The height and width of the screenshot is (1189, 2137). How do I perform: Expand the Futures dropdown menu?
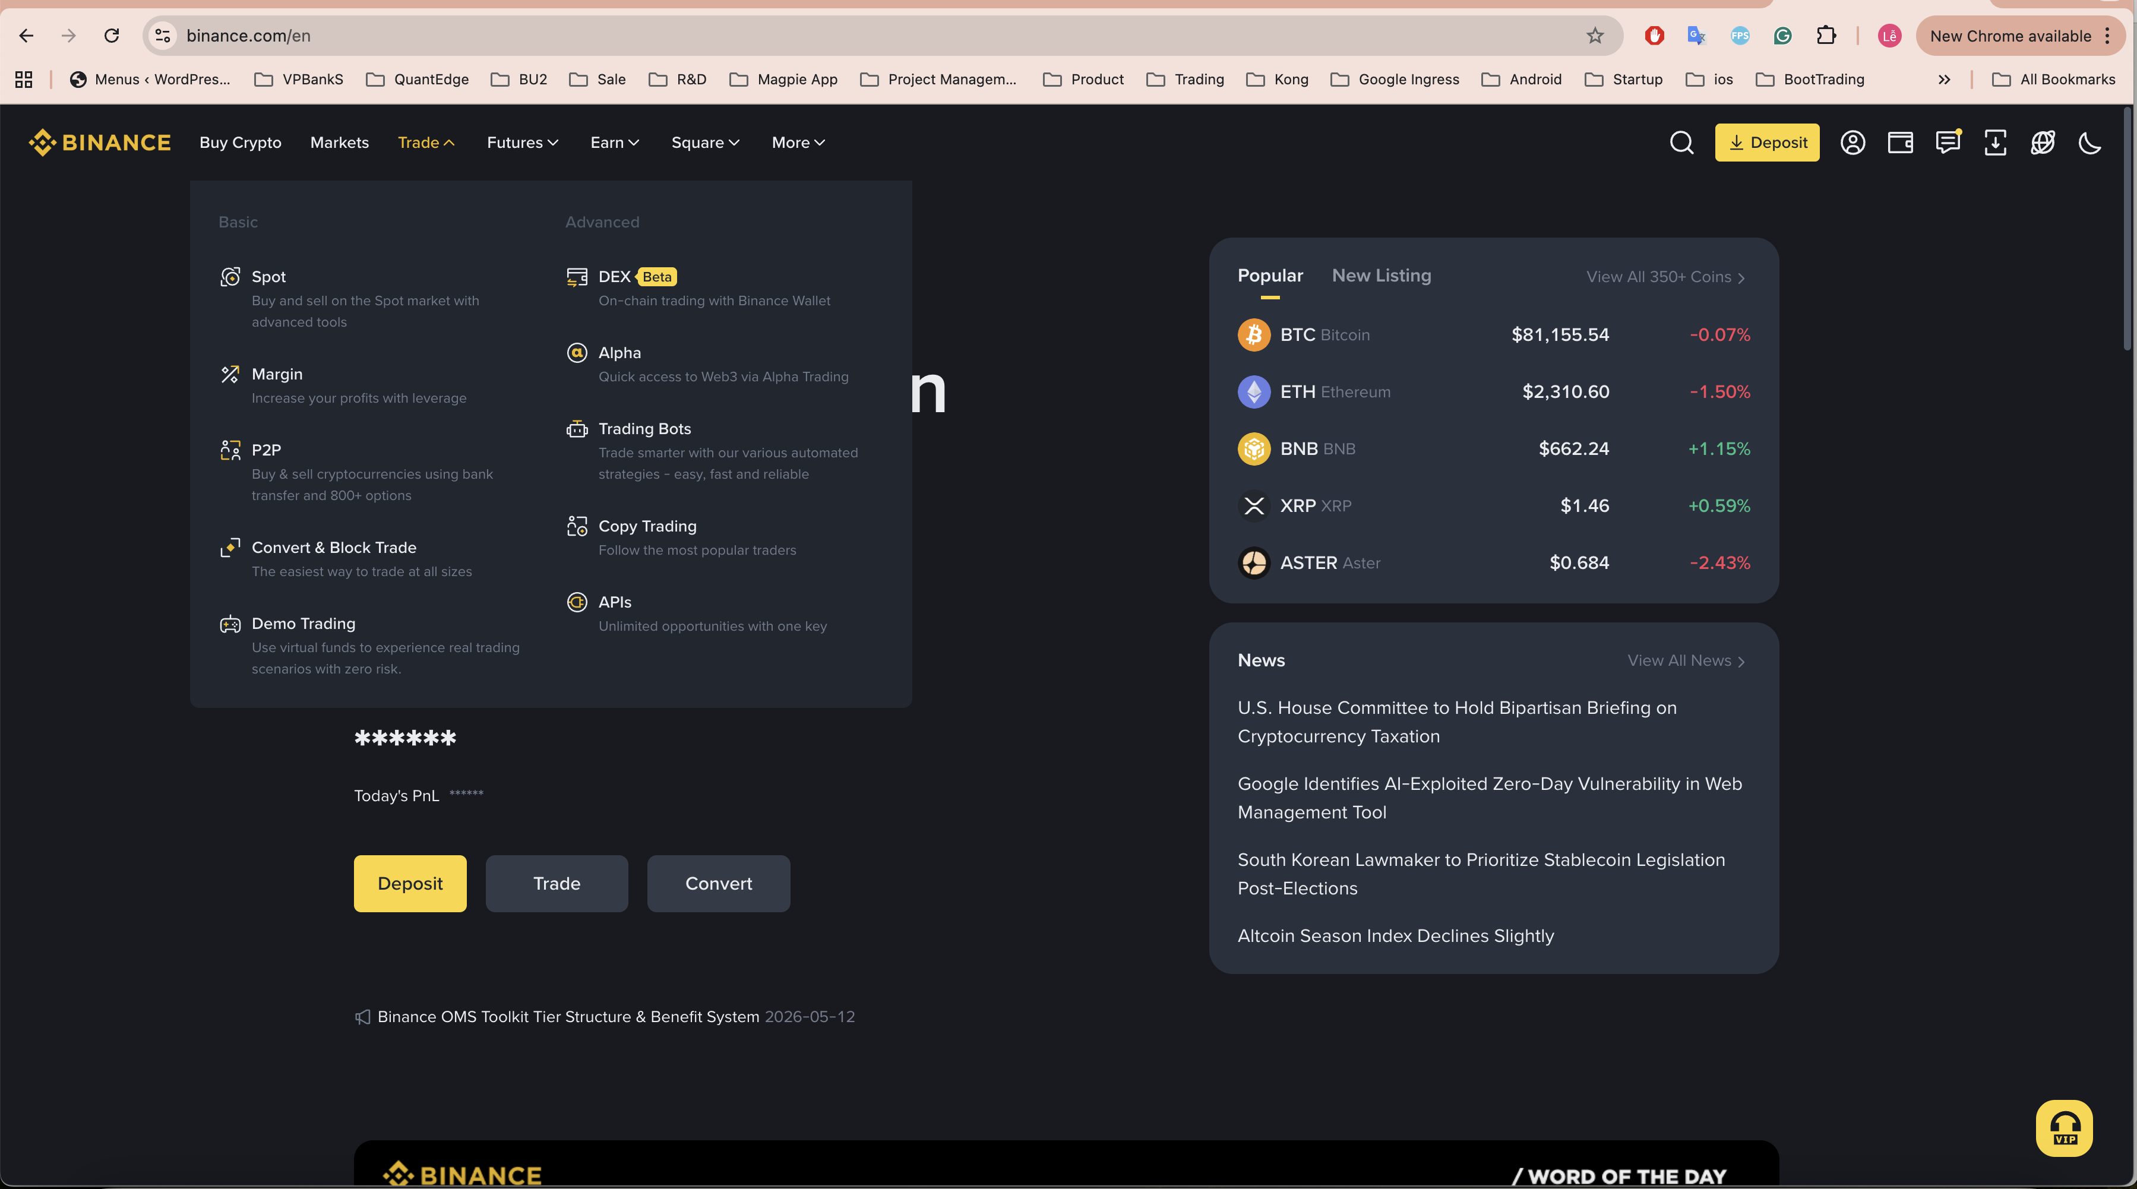tap(523, 143)
